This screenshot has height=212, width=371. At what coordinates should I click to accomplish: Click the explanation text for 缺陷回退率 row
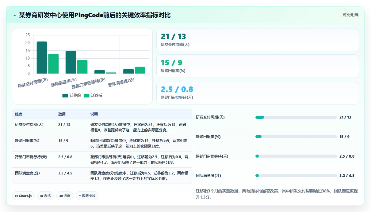(x=139, y=143)
